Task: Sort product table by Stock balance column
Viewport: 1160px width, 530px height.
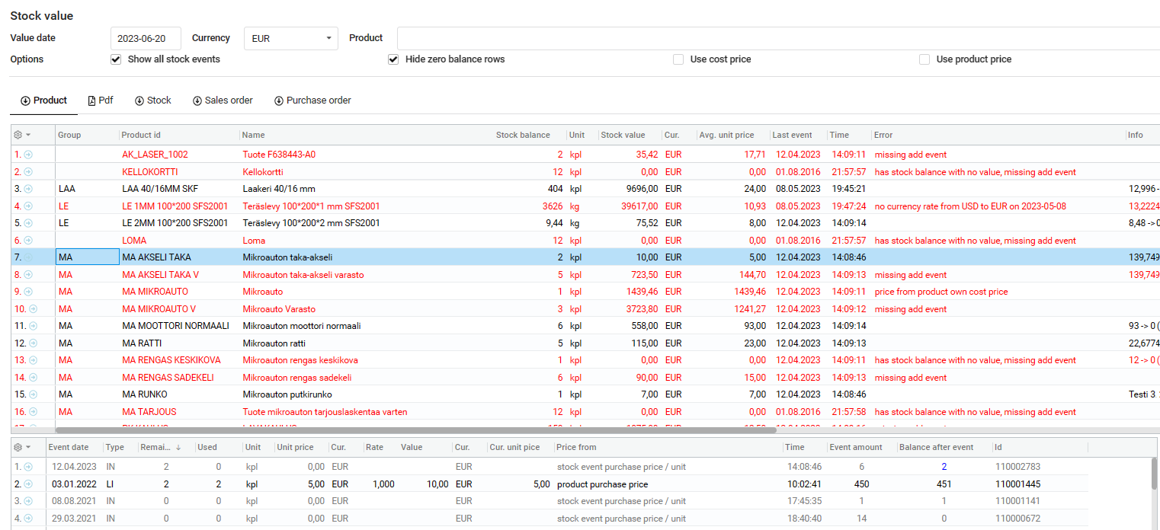Action: pos(522,135)
